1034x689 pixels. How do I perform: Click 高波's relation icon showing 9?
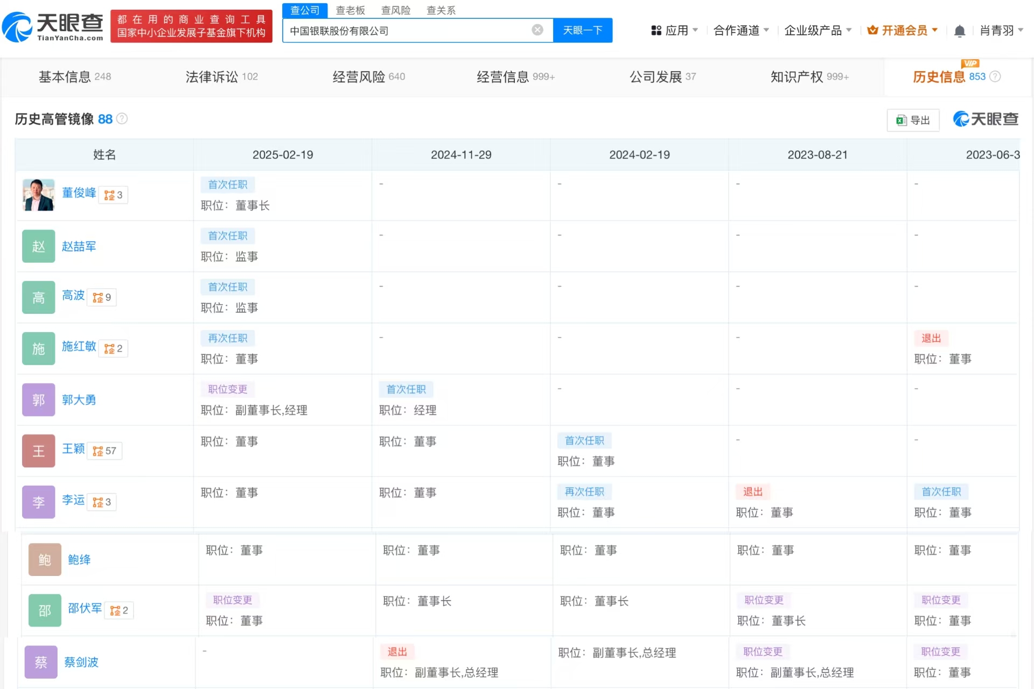[102, 298]
